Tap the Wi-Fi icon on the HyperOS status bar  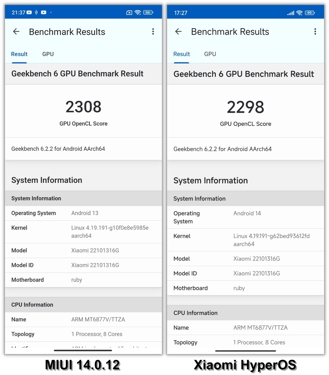[x=299, y=13]
